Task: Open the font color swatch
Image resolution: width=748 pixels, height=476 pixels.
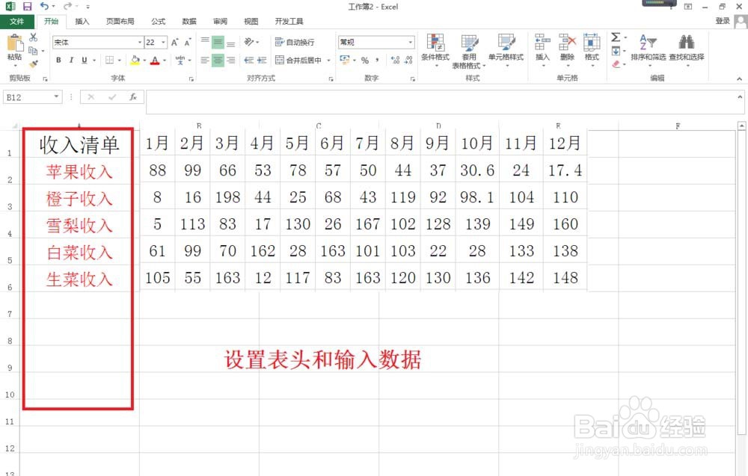Action: pyautogui.click(x=154, y=60)
